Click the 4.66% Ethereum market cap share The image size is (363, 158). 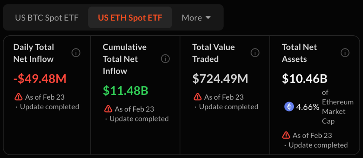click(308, 107)
